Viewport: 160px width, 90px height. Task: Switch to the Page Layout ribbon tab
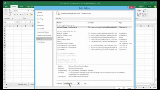coord(30,7)
